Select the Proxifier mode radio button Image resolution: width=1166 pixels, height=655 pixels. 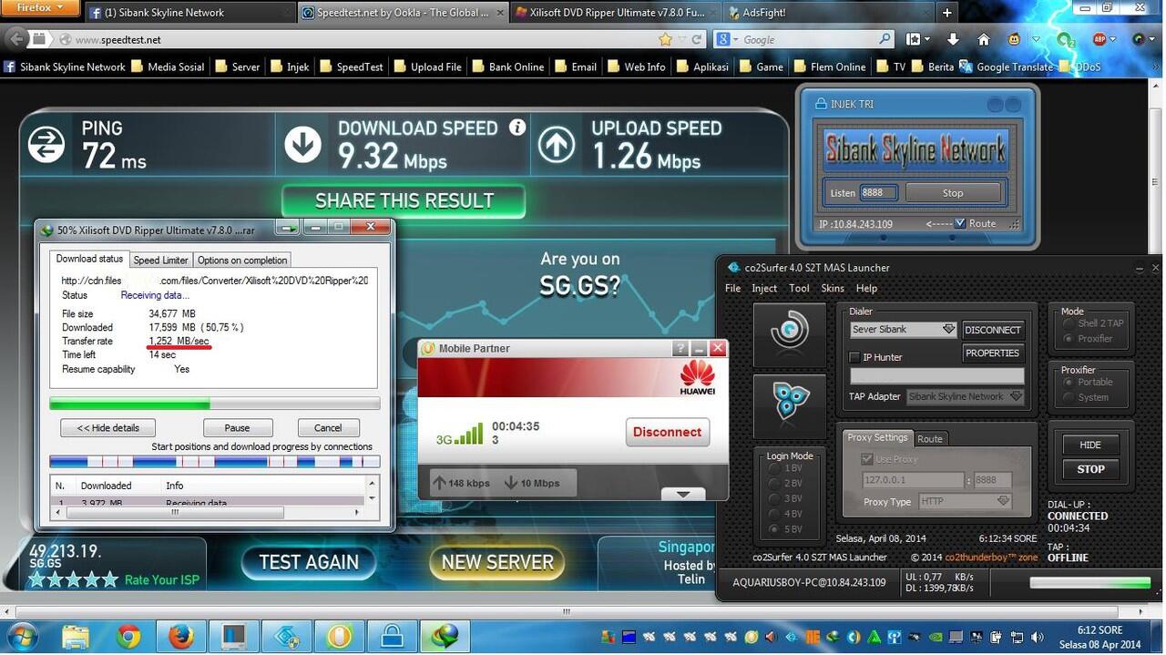pos(1069,338)
